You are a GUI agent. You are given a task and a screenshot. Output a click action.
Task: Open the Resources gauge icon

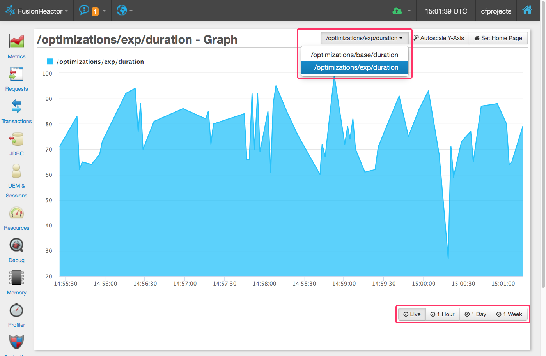tap(16, 213)
